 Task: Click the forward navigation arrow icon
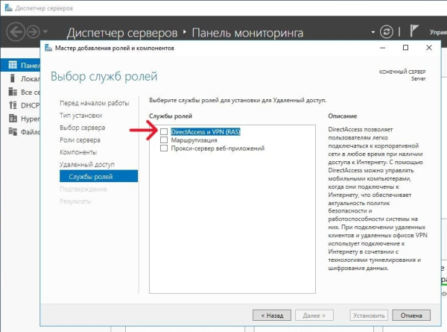coord(33,32)
